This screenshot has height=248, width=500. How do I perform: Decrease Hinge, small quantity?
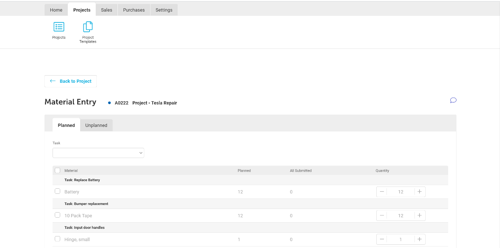click(x=382, y=239)
